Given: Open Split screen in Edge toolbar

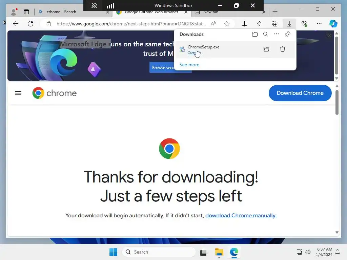Looking at the screenshot, I should (x=245, y=24).
